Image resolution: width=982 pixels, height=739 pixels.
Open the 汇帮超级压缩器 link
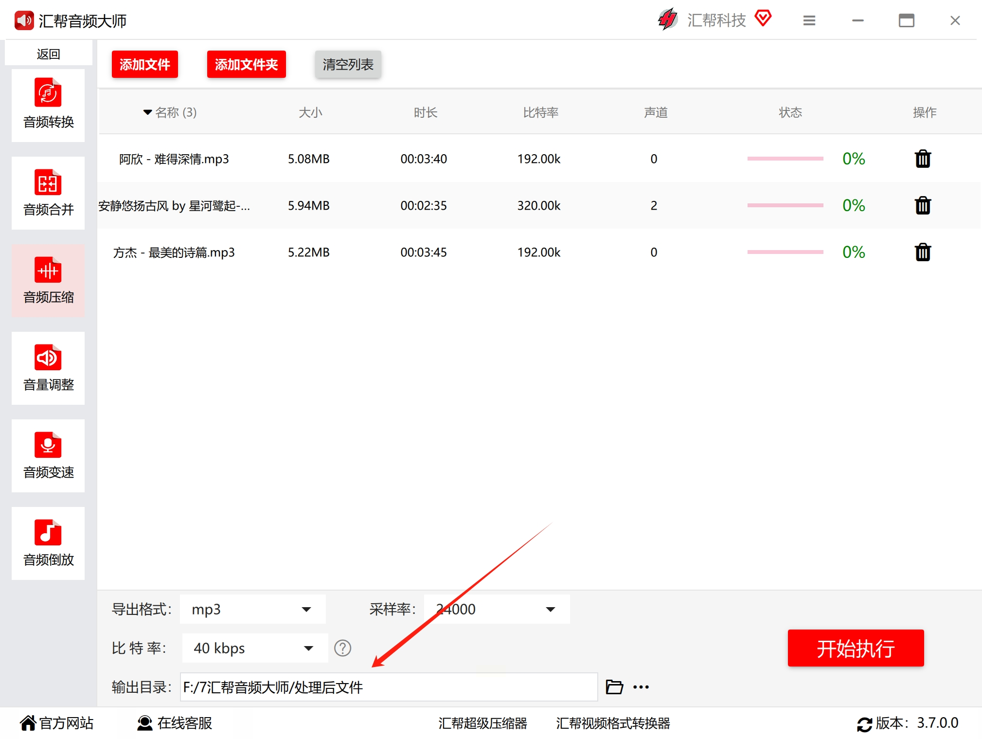(x=483, y=723)
